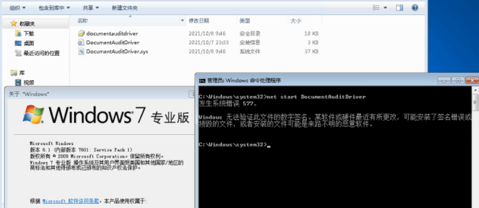Viewport: 479px width, 208px height.
Task: Click the security catalog file icon
Action: [x=81, y=33]
